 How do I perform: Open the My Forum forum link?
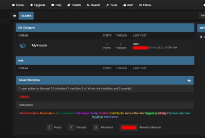coord(40,46)
